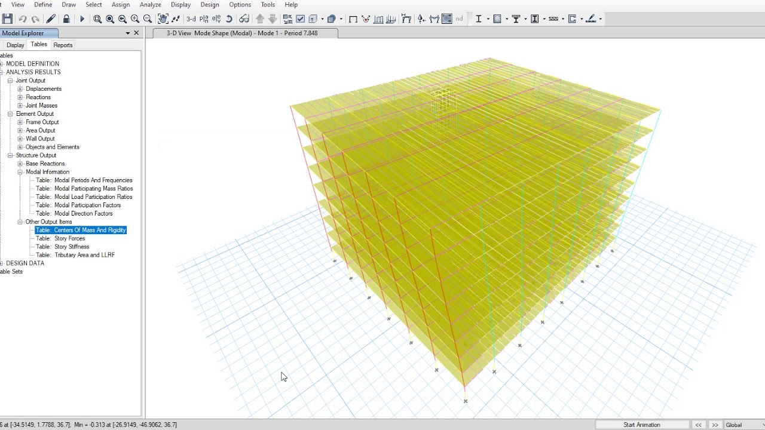Viewport: 765px width, 430px height.
Task: Select Table: Story Forces
Action: (60, 238)
